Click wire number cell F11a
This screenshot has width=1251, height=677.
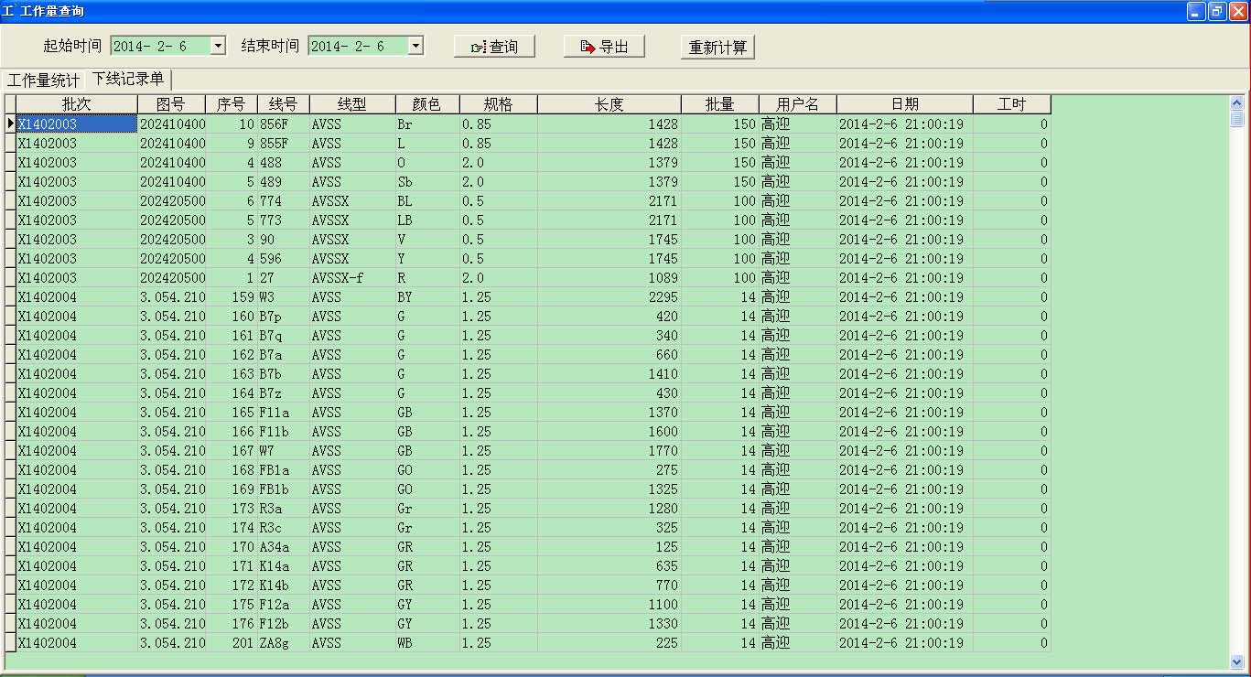click(x=284, y=412)
